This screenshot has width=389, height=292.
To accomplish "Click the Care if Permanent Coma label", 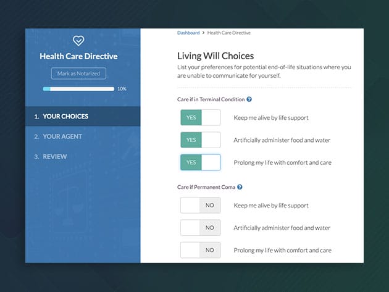I will [x=206, y=186].
